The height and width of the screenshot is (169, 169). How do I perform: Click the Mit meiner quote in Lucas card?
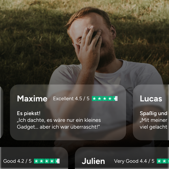154,123
